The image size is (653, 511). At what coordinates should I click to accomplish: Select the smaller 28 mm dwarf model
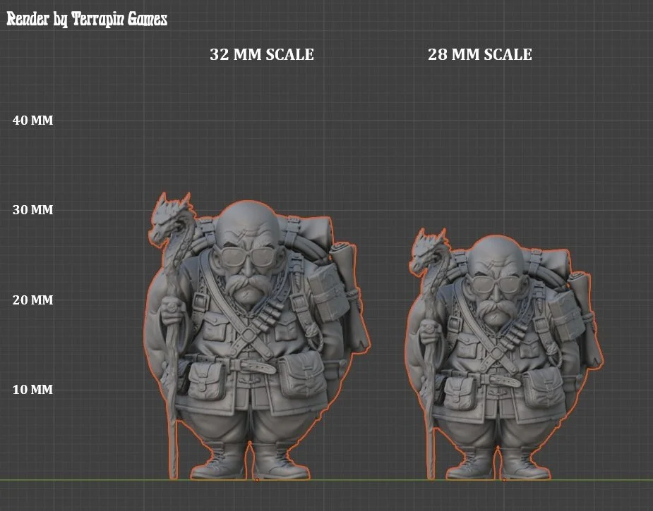[504, 355]
